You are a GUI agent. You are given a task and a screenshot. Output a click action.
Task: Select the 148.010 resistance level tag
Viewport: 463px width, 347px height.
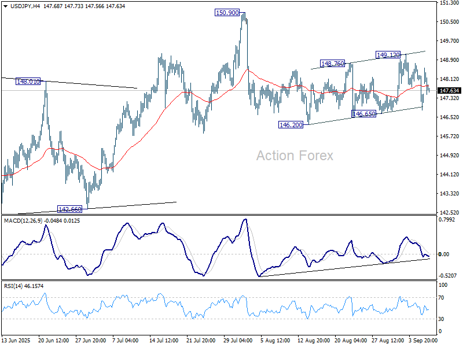(x=27, y=82)
